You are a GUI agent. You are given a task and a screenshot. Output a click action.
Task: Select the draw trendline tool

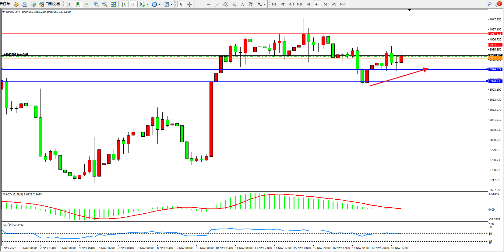click(217, 4)
